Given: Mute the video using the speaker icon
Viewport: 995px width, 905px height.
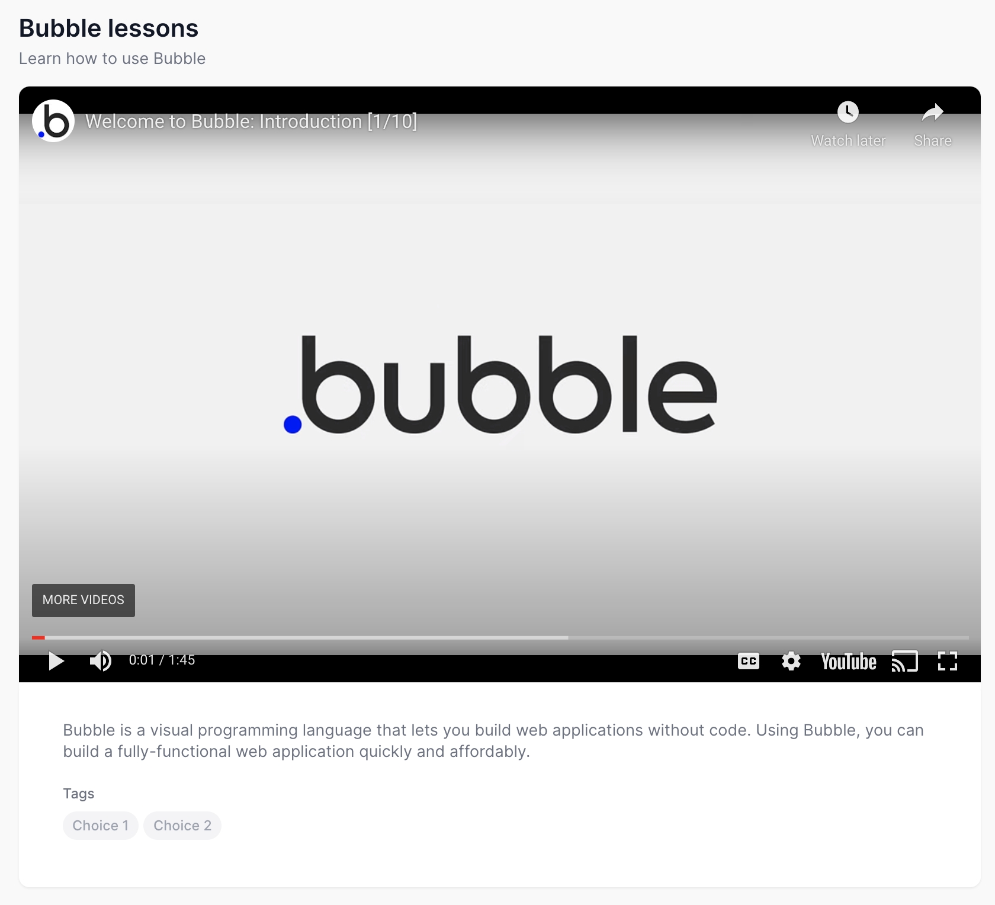Looking at the screenshot, I should point(100,660).
